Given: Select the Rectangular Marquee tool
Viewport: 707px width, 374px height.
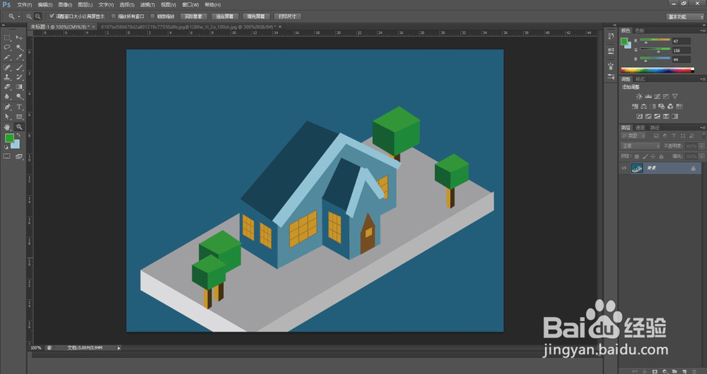Looking at the screenshot, I should [x=7, y=37].
